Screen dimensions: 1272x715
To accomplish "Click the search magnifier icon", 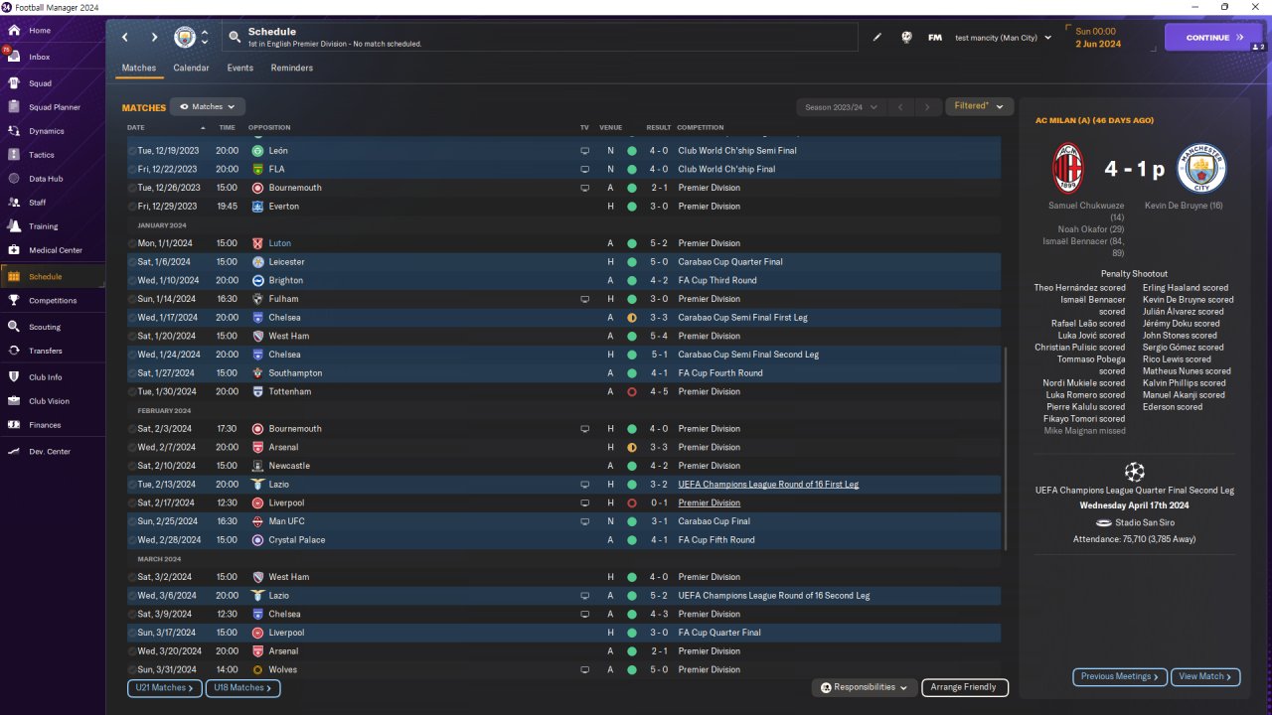I will (x=235, y=38).
